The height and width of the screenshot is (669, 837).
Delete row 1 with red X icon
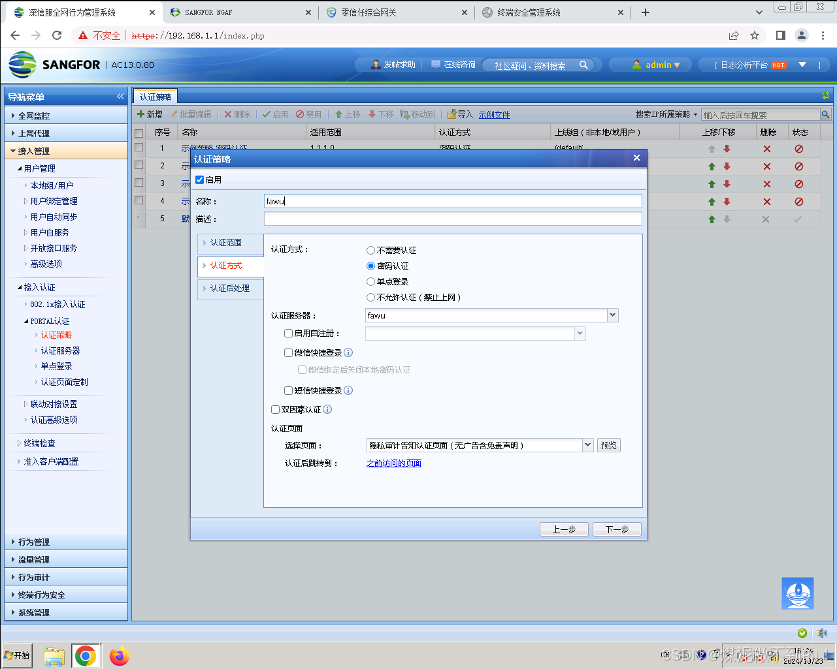767,149
